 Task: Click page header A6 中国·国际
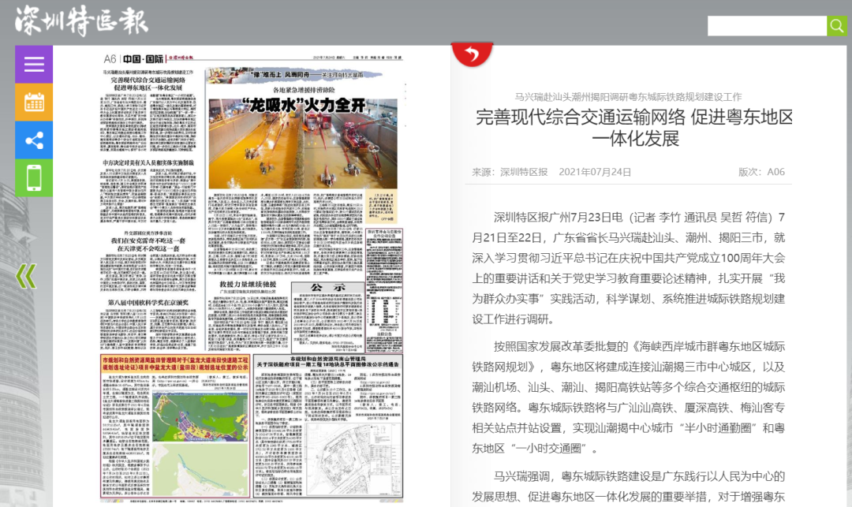click(133, 58)
